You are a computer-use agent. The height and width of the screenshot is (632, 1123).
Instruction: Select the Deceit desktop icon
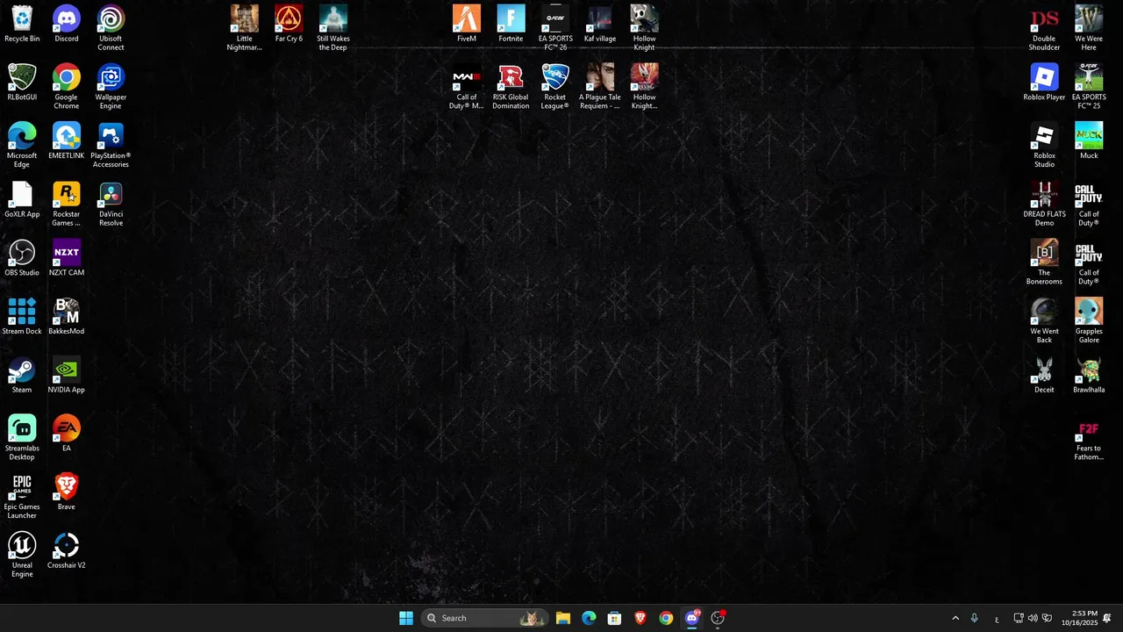coord(1044,376)
